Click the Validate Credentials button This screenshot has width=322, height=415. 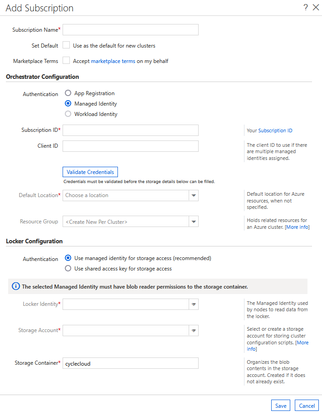90,172
